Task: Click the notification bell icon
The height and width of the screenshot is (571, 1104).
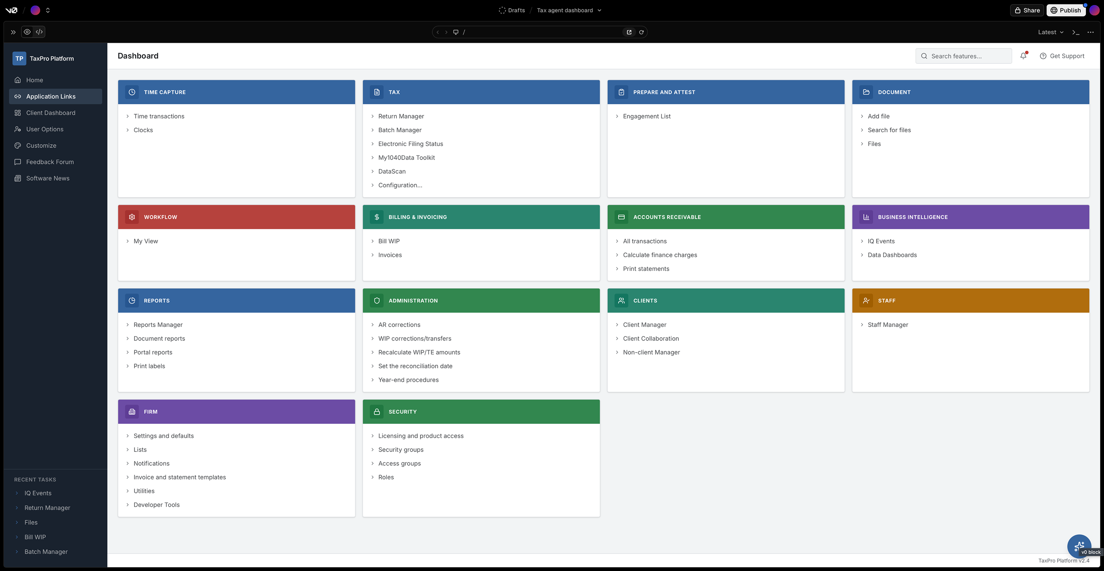Action: [1023, 56]
